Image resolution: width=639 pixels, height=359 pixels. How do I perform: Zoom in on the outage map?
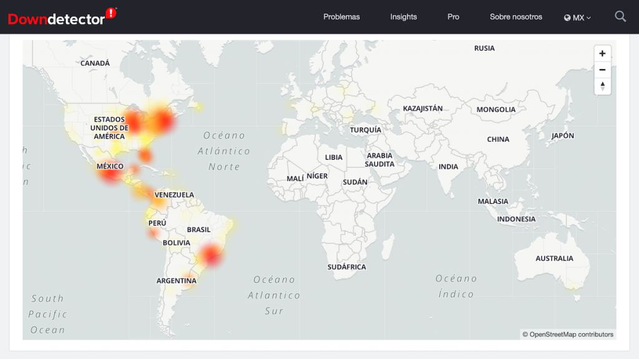coord(602,54)
